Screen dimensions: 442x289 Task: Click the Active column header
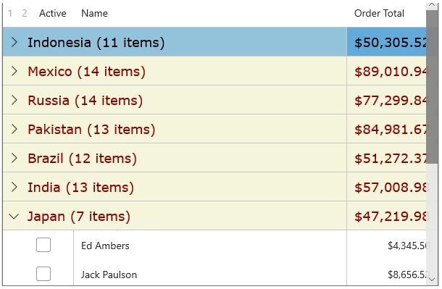click(53, 13)
